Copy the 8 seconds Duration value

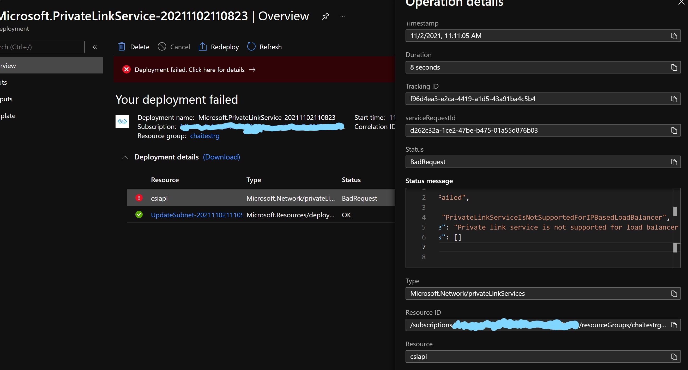(674, 67)
